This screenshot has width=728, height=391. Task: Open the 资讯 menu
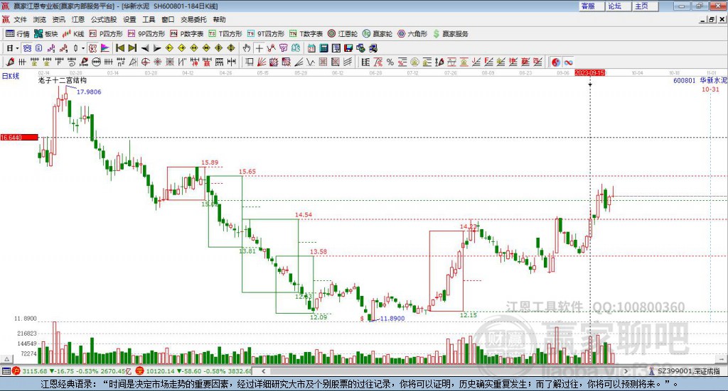[58, 19]
